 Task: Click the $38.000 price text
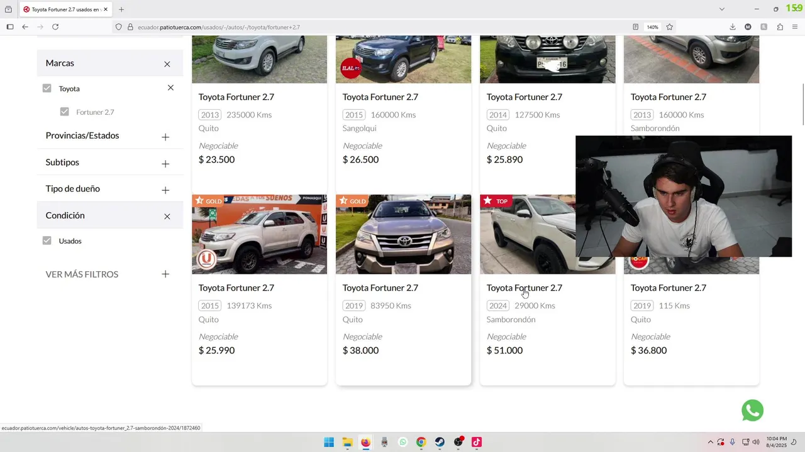360,350
